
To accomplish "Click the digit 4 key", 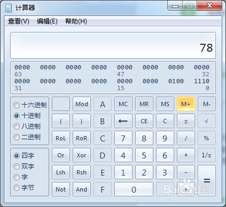I will coord(123,155).
